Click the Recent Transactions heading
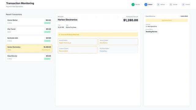Viewport: 196px width, 110px height. pyautogui.click(x=14, y=14)
